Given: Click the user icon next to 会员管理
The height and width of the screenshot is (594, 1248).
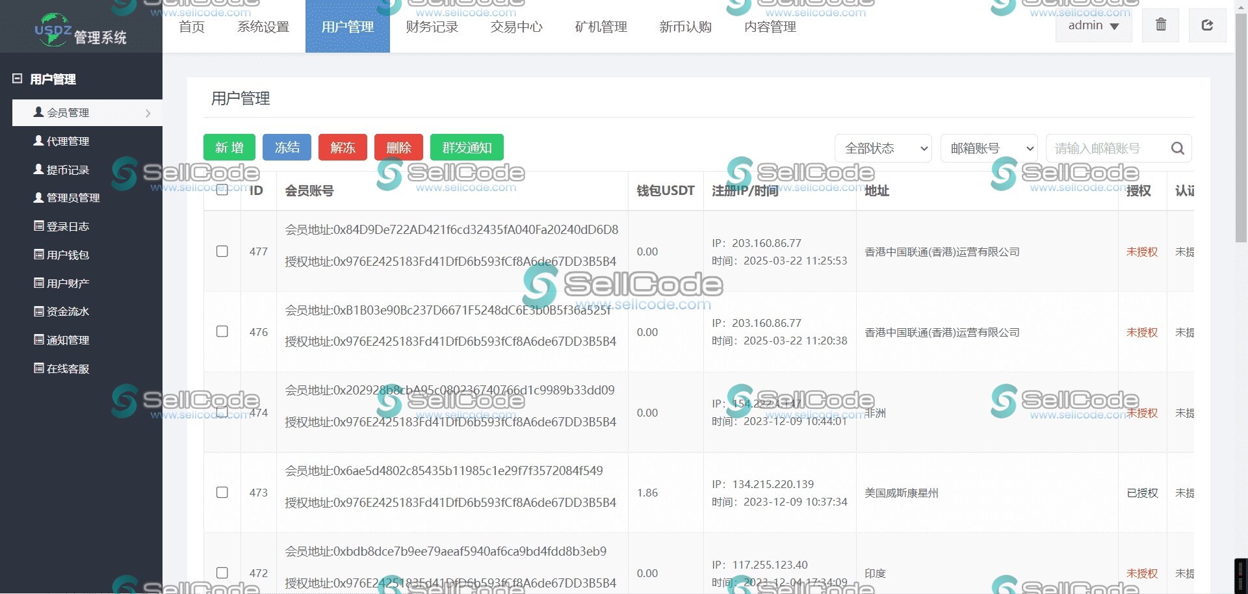Looking at the screenshot, I should [38, 112].
